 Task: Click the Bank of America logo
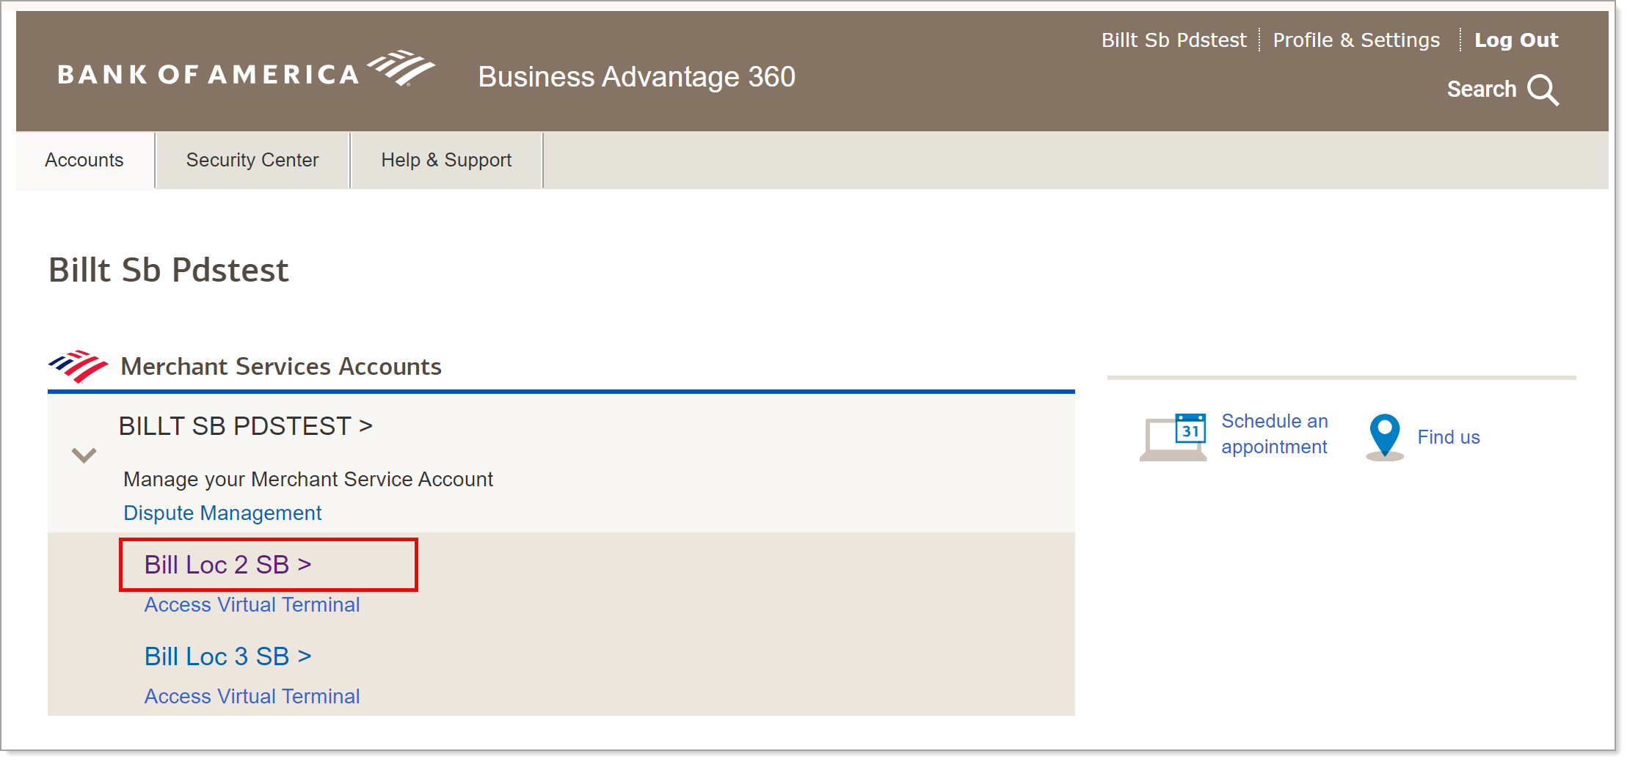click(x=247, y=70)
